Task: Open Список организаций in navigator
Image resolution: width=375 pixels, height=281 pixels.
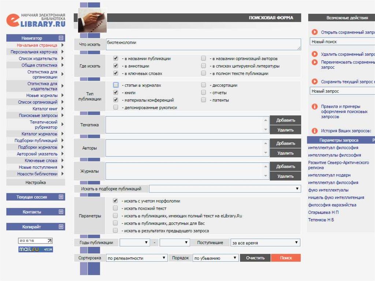Action: click(38, 102)
